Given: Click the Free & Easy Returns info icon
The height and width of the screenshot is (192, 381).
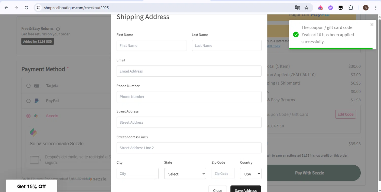Looking at the screenshot, I should point(58,29).
